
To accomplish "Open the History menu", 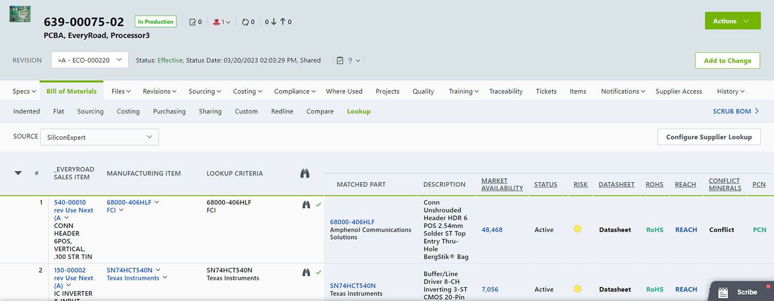I will point(731,91).
